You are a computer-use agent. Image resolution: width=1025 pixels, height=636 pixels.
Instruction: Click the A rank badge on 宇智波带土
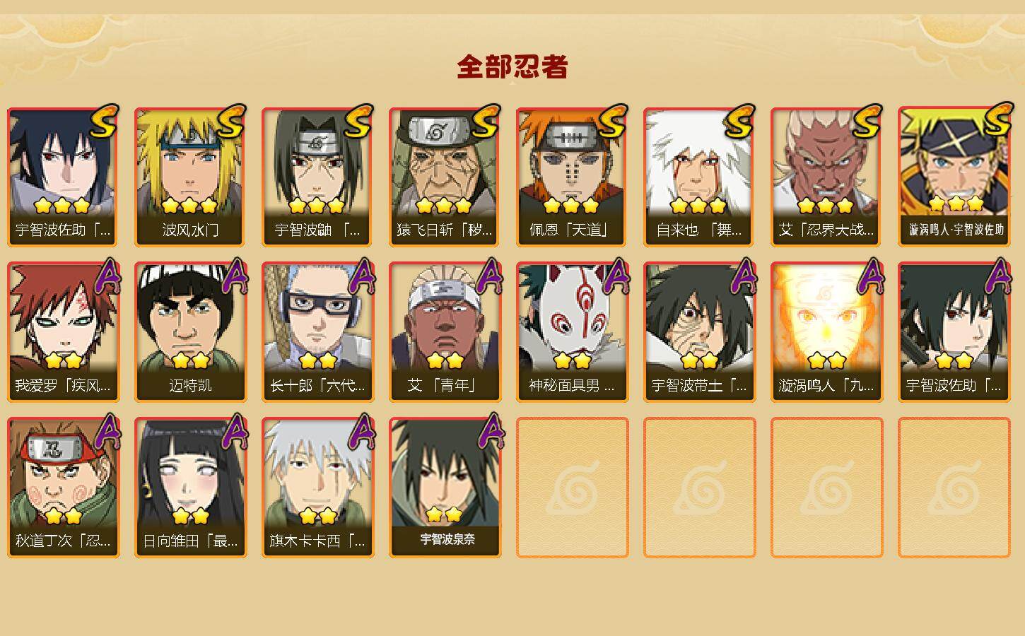pyautogui.click(x=742, y=276)
